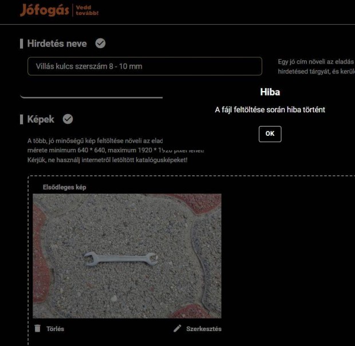Click the file upload error message text
The image size is (355, 346).
270,110
